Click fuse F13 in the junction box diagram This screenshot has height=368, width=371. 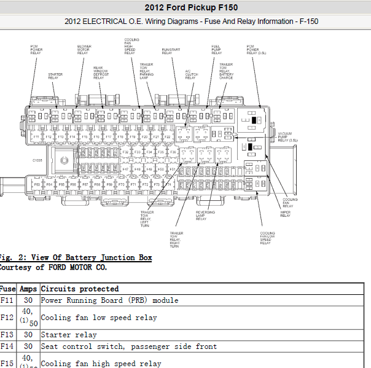tap(61, 137)
